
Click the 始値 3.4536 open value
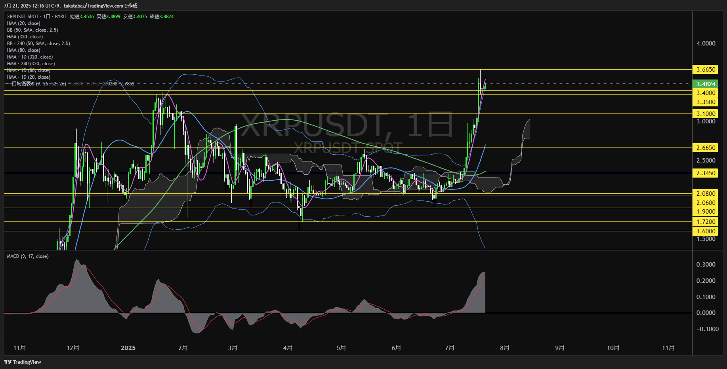[x=82, y=17]
